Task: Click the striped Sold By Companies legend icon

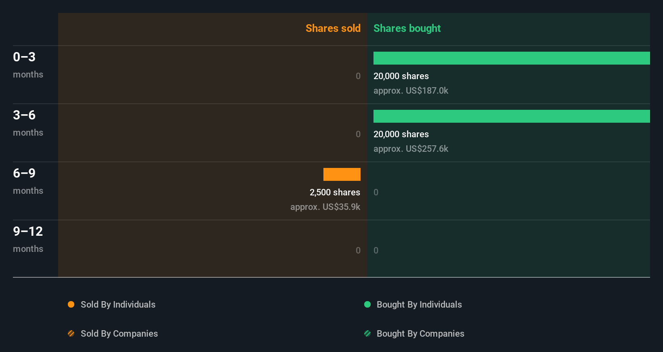Action: [x=71, y=333]
